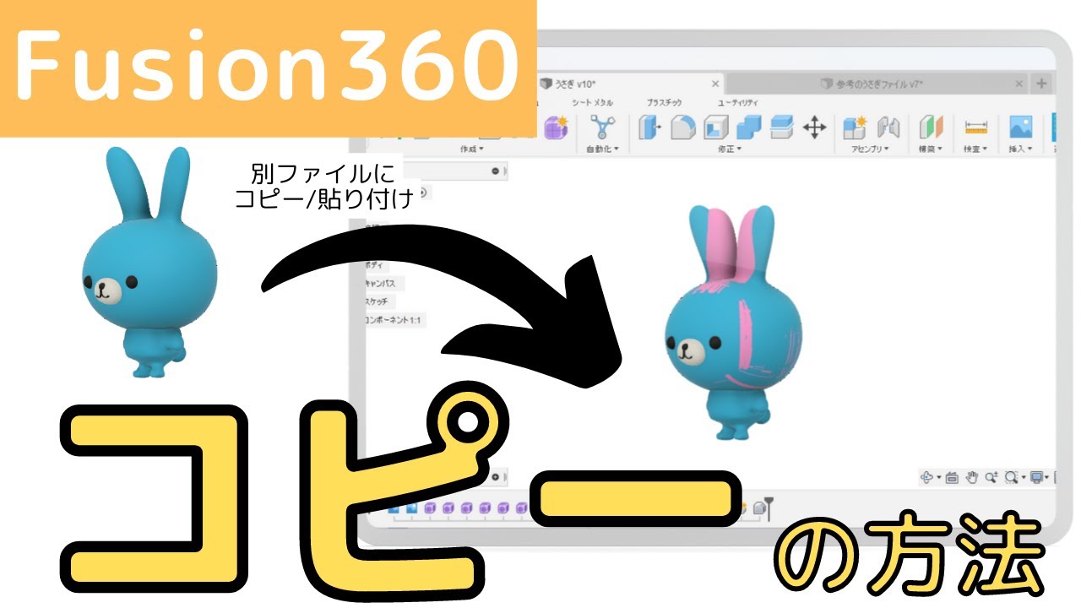The image size is (1081, 608).
Task: Open the 自動化 dropdown menu
Action: [602, 149]
